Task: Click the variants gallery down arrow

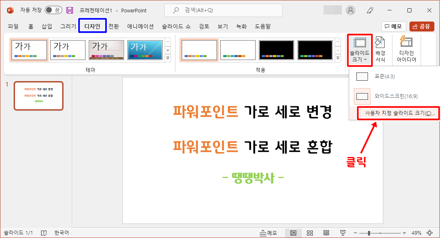Action: point(338,50)
